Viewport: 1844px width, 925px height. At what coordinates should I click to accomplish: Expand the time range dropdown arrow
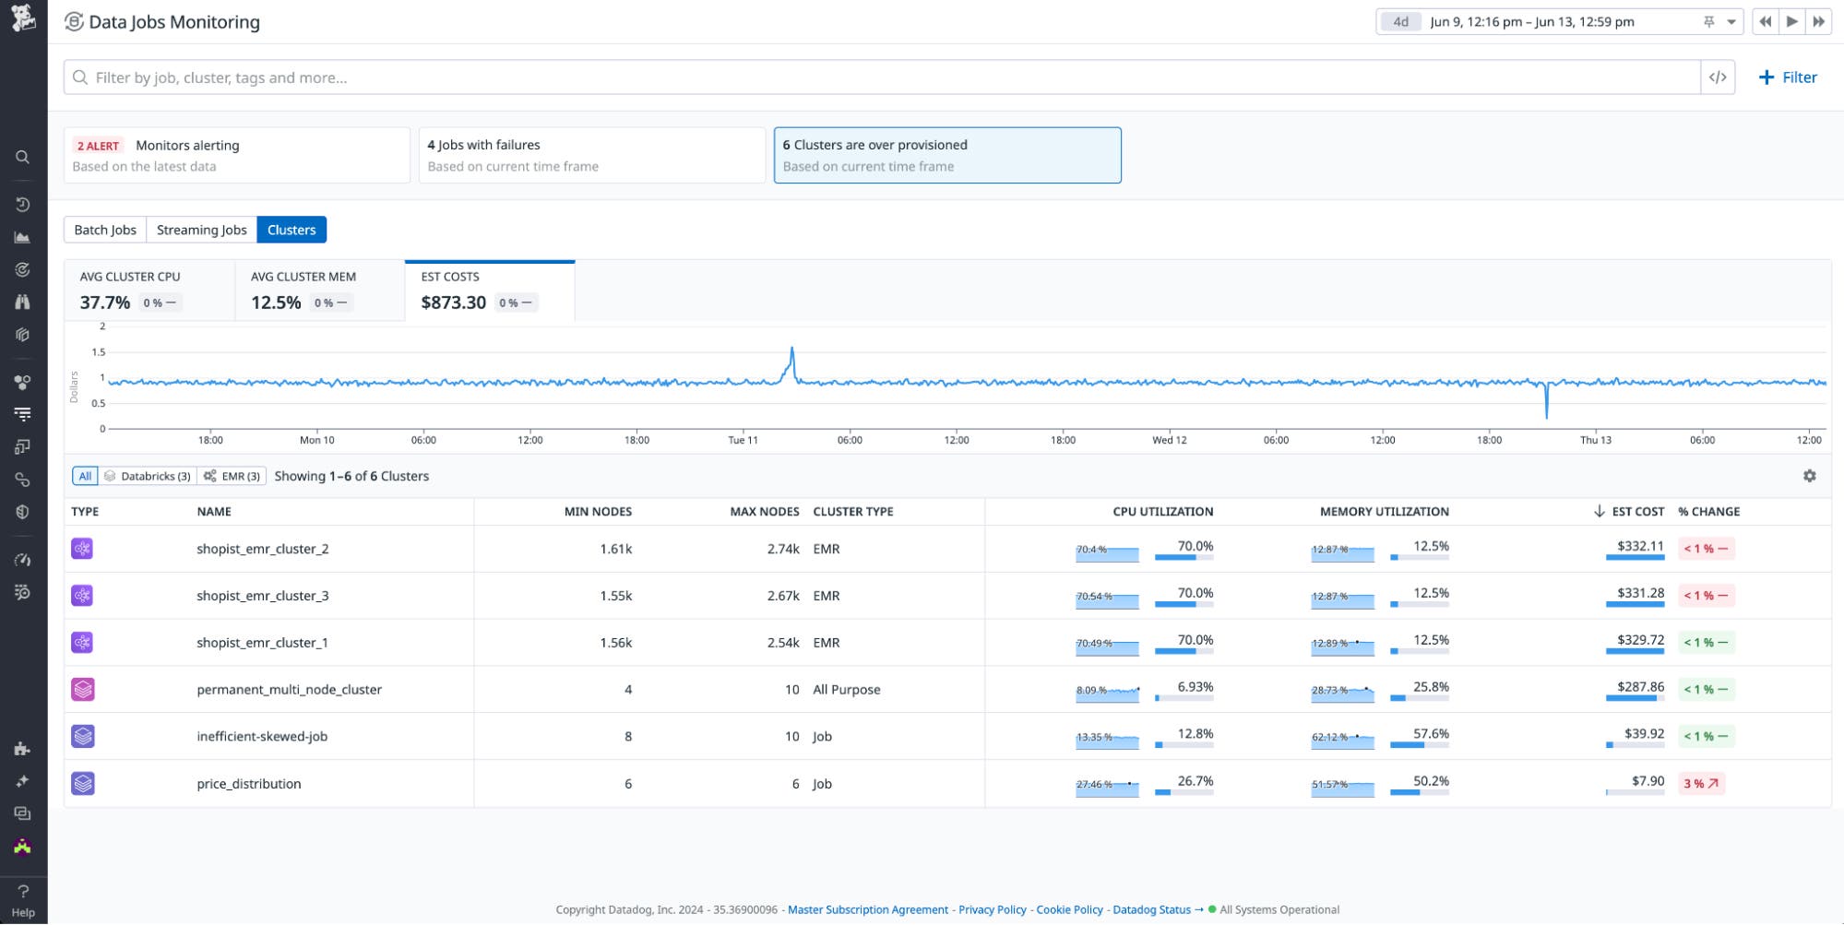pos(1731,22)
